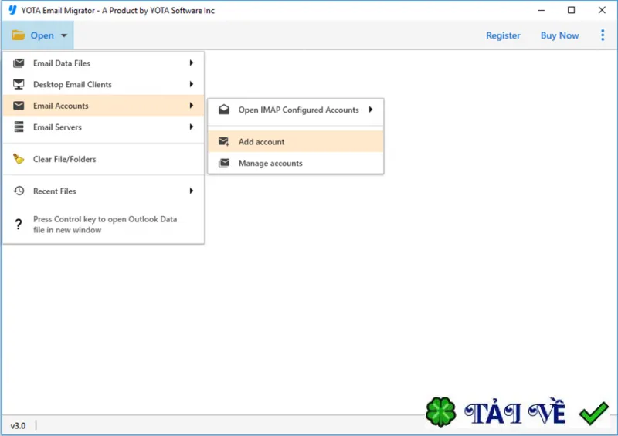Click the question mark help icon

pos(19,224)
